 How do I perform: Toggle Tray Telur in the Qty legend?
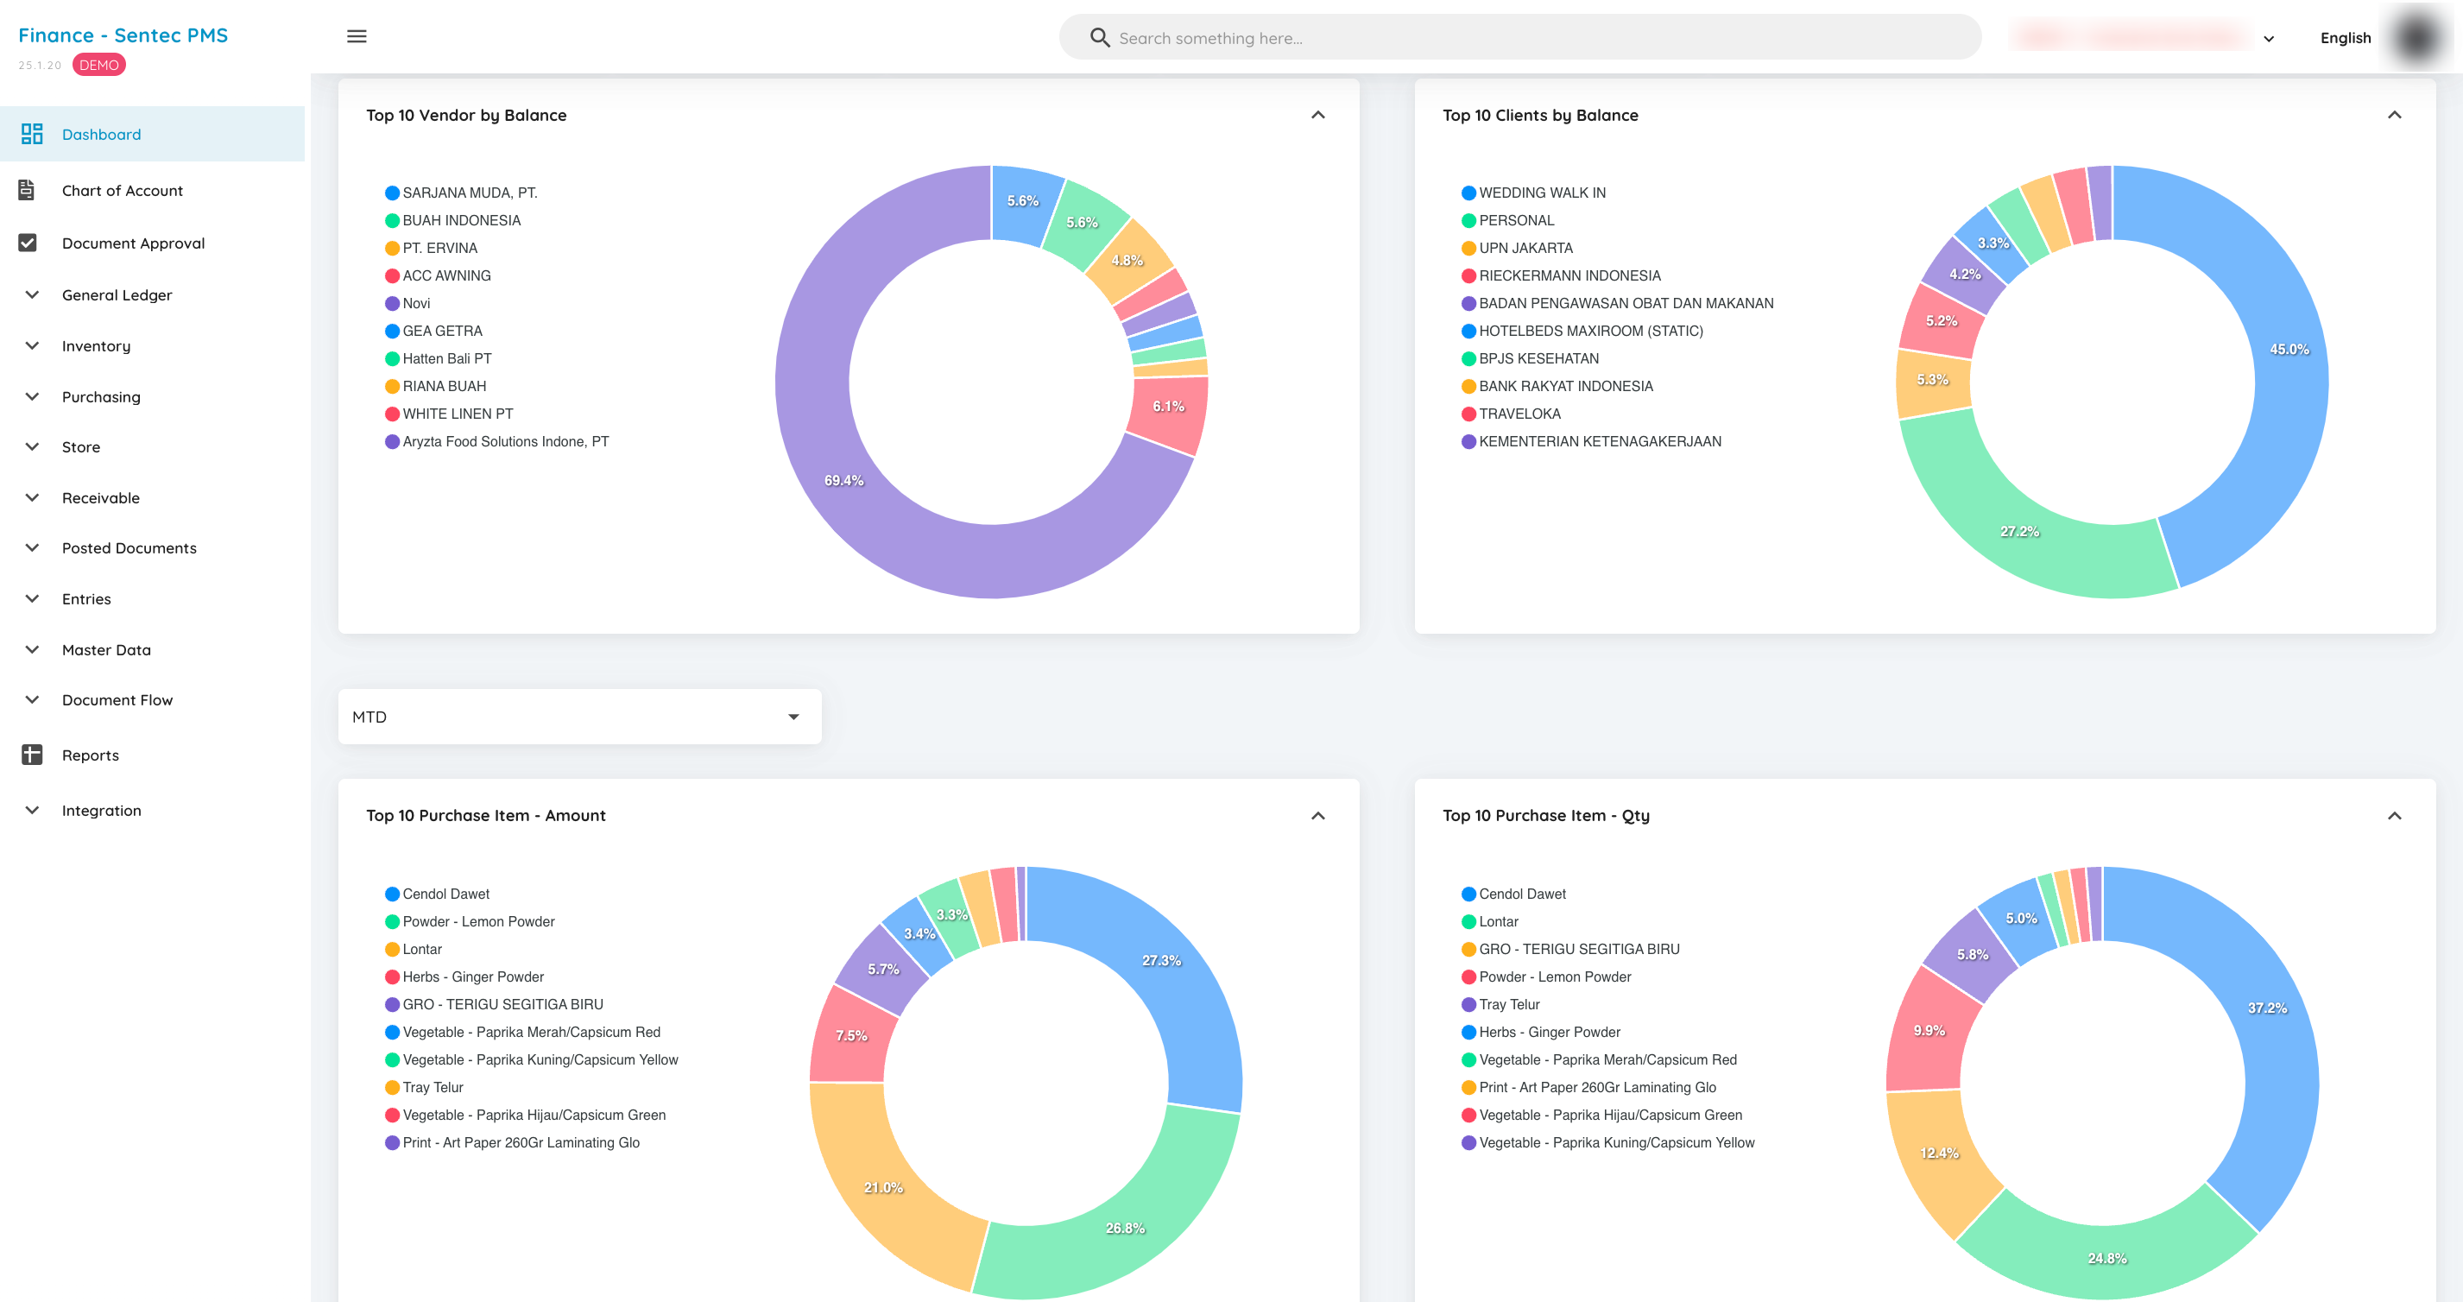pos(1500,1005)
